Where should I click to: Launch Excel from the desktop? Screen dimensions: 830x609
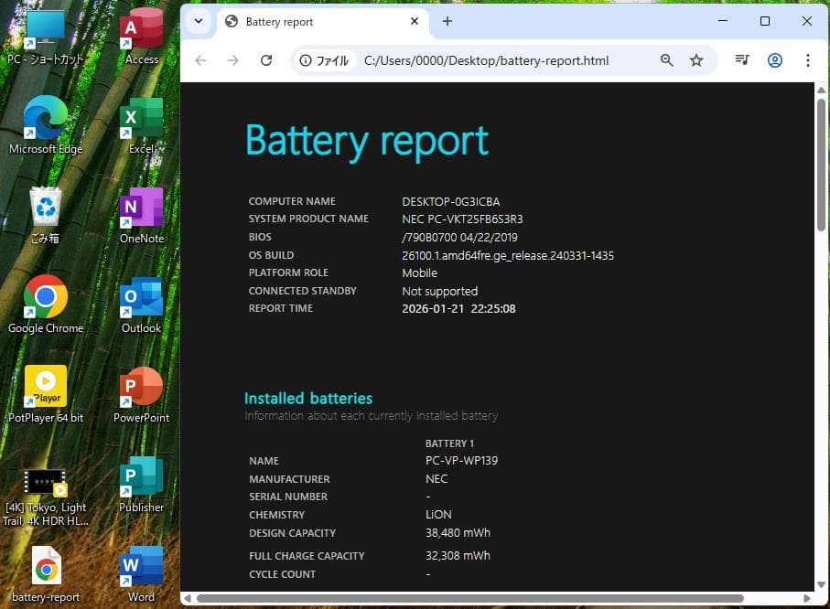click(139, 117)
